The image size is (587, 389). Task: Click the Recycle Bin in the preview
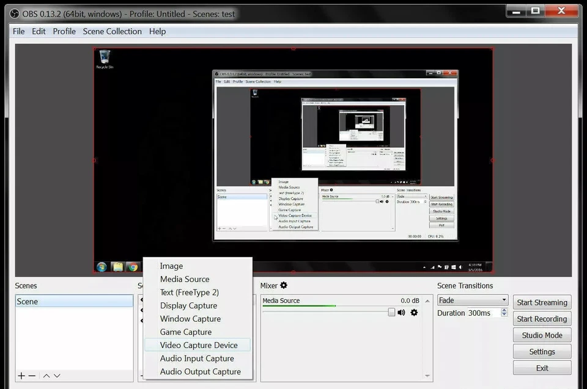tap(105, 57)
